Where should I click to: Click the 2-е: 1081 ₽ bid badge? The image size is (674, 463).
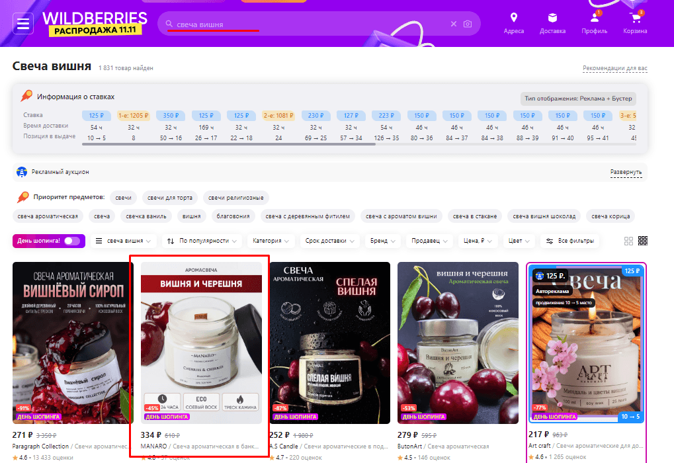278,116
